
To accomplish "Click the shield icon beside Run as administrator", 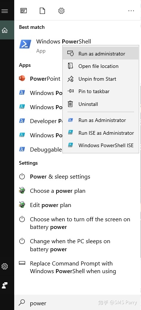I will tap(70, 54).
